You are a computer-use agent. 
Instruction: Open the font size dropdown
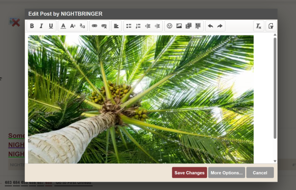[73, 26]
